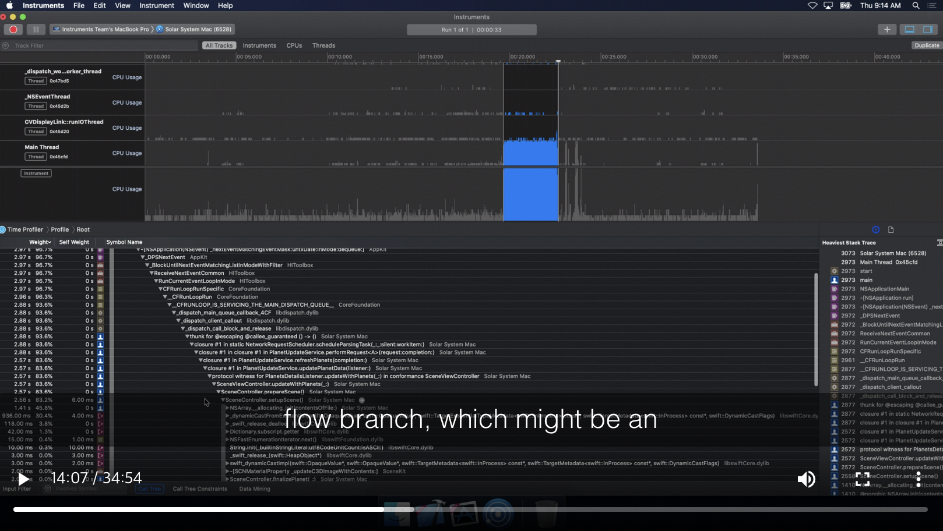Click the Root breadcrumb

[x=83, y=229]
